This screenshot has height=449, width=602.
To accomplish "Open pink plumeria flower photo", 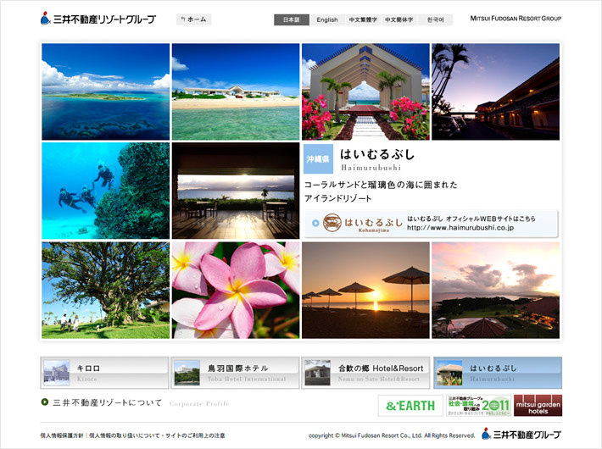I will pos(236,290).
